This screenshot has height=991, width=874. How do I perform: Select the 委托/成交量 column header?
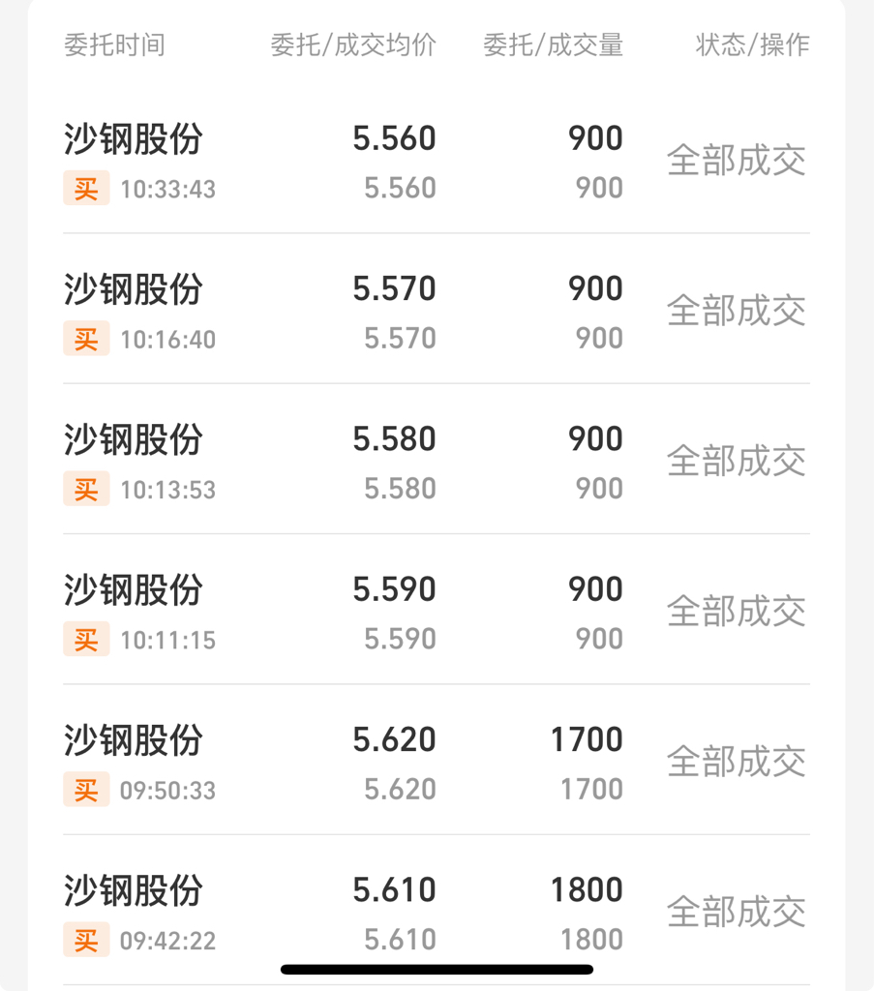click(x=553, y=45)
